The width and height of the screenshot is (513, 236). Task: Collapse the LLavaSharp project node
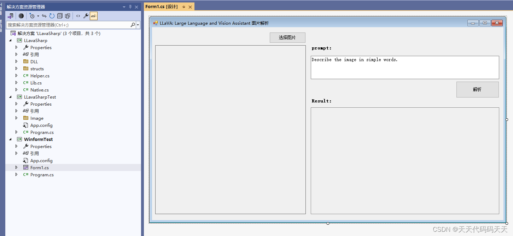point(10,40)
